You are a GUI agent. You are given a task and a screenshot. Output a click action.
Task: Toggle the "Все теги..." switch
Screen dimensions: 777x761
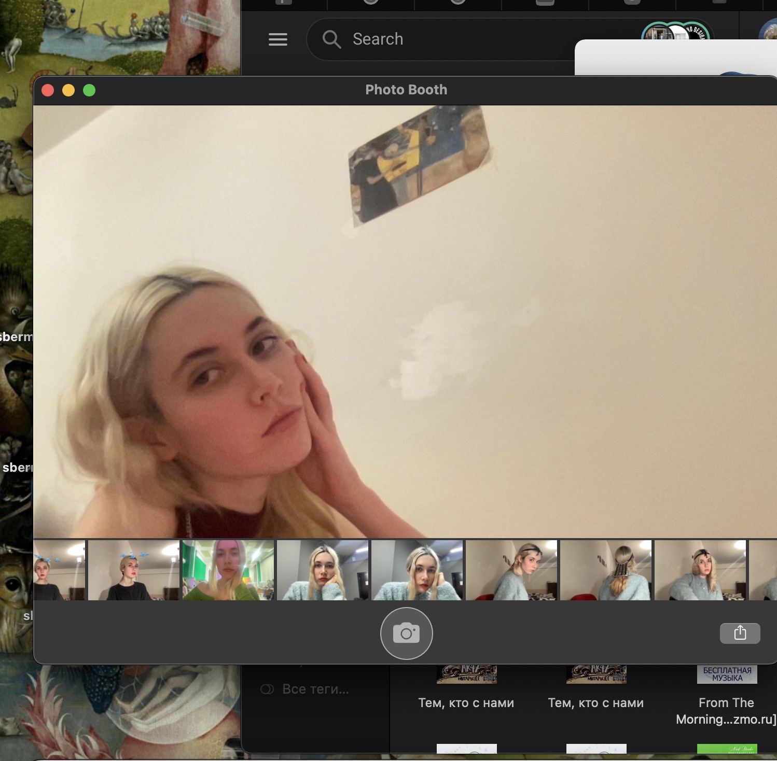click(267, 689)
